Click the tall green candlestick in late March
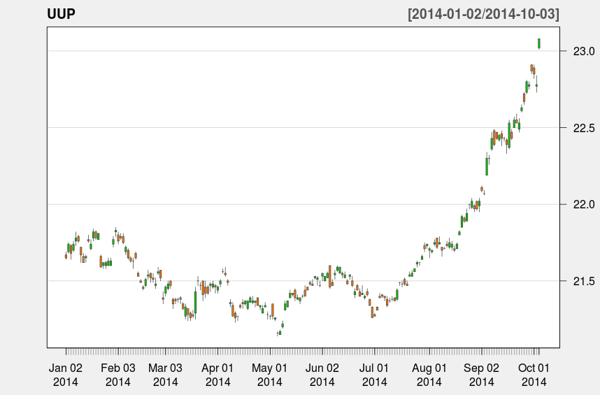 pyautogui.click(x=195, y=303)
